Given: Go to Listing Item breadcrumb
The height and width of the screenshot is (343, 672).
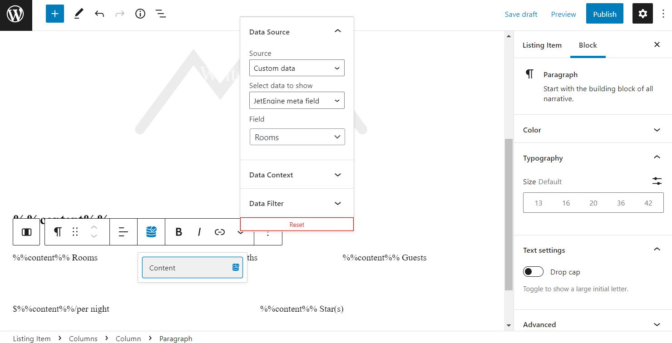Looking at the screenshot, I should tap(32, 338).
